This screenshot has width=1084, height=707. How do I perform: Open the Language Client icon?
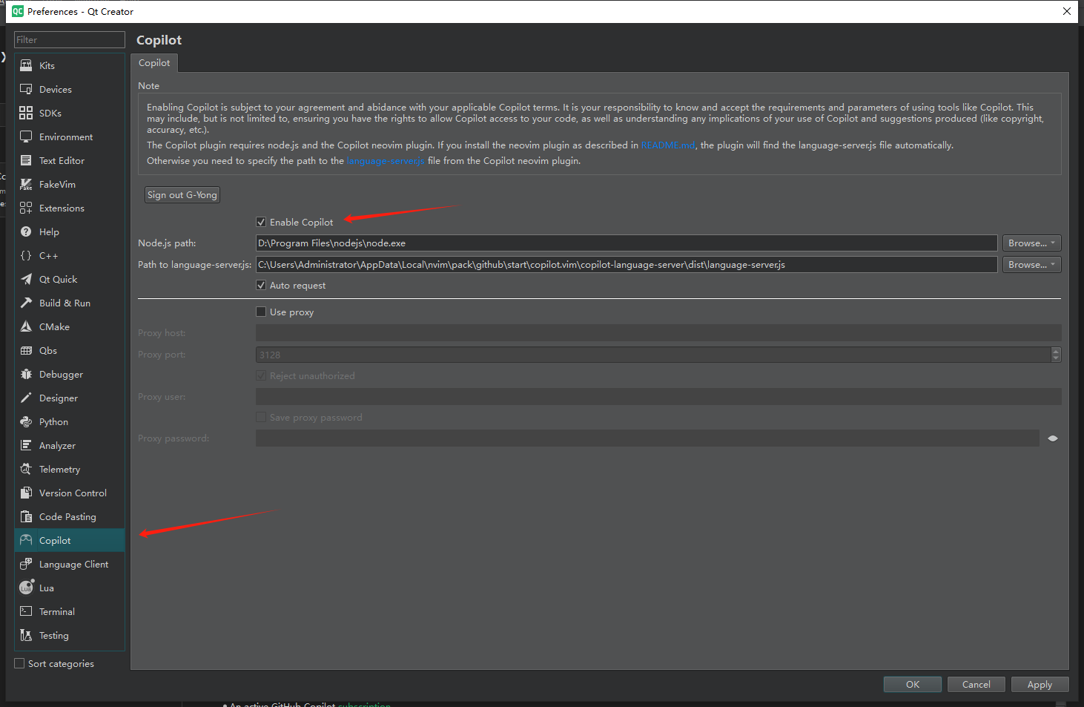click(26, 564)
